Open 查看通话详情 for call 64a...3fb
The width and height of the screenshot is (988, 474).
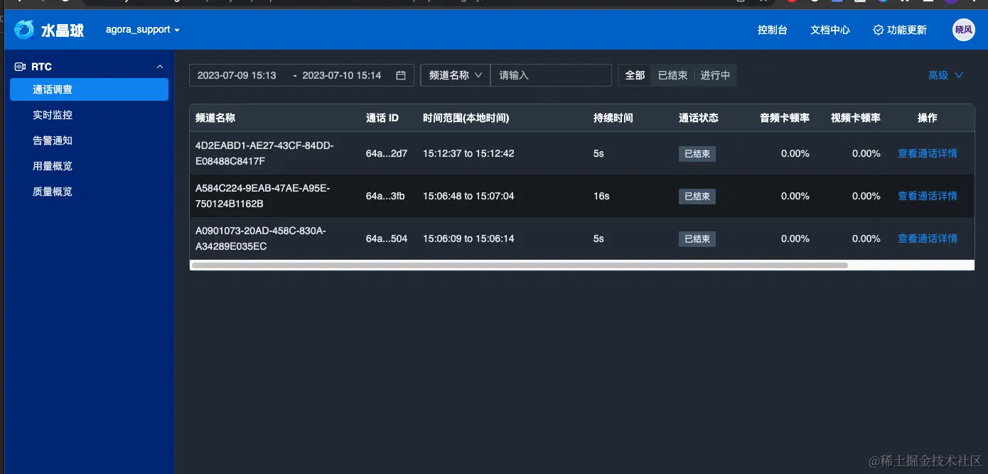928,196
